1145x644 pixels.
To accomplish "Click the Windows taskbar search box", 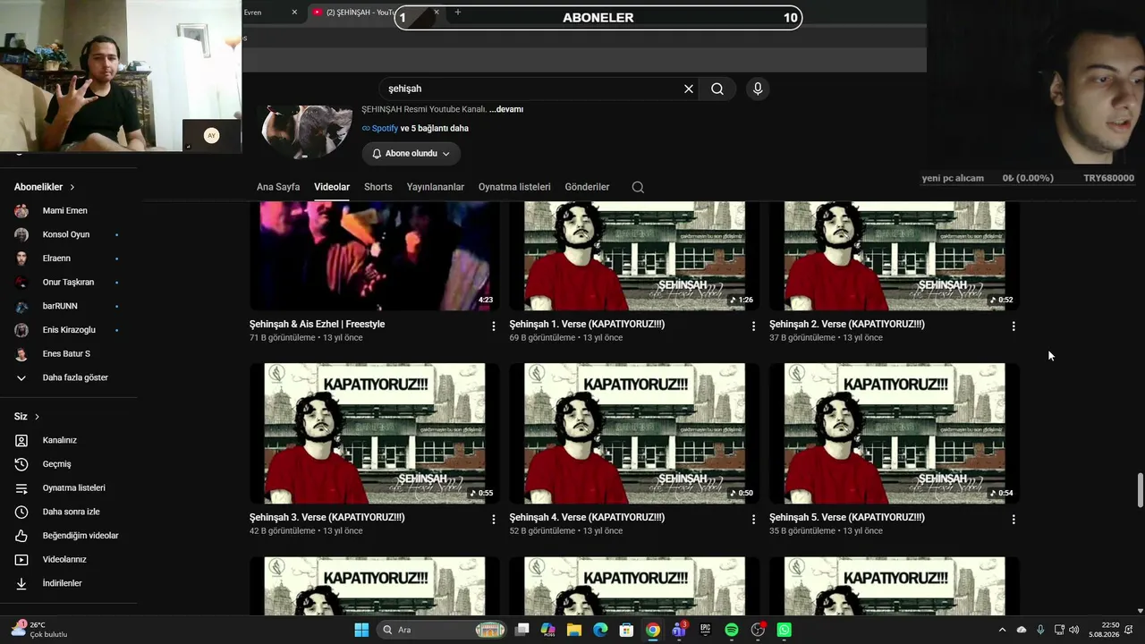I will pos(441,630).
